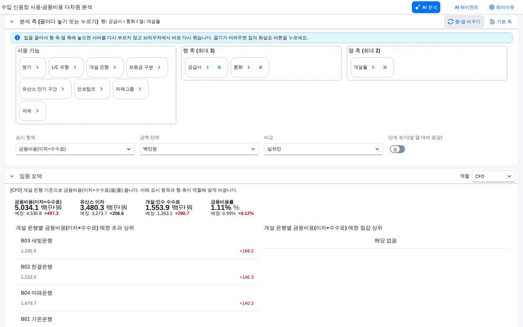Click the +146.3 variance value
Viewport: 523px width, 327px height.
[246, 277]
